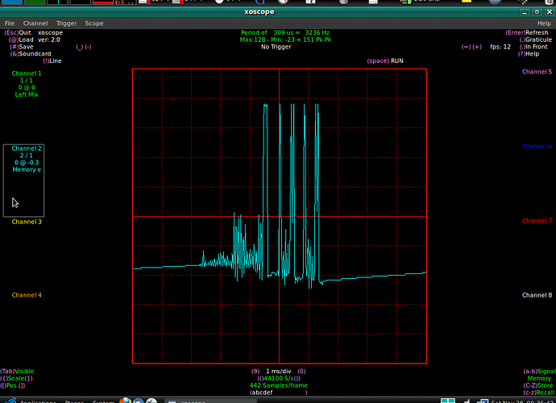Click the (a-b)Signal label
Viewport: 556px width, 403px height.
point(539,372)
